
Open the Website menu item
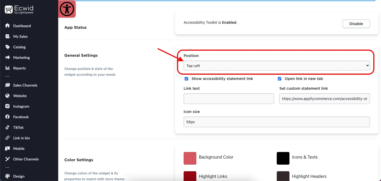20,96
